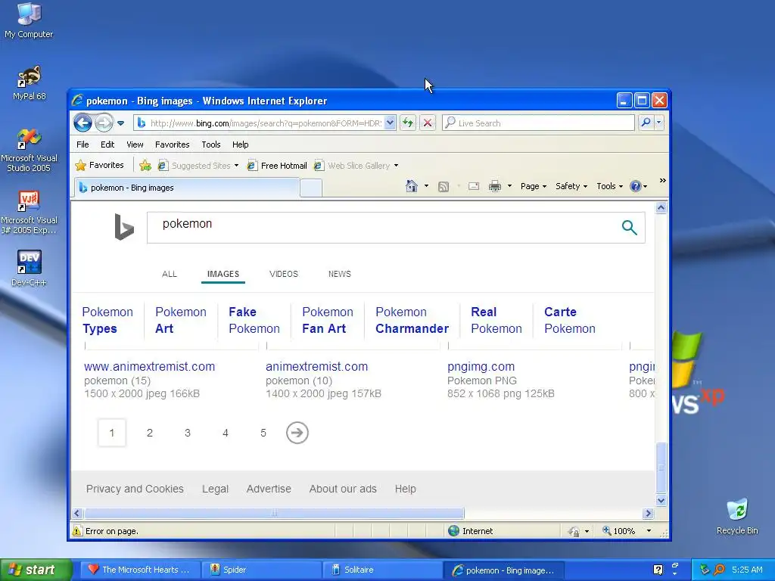
Task: Switch to ALL results tab
Action: click(169, 274)
